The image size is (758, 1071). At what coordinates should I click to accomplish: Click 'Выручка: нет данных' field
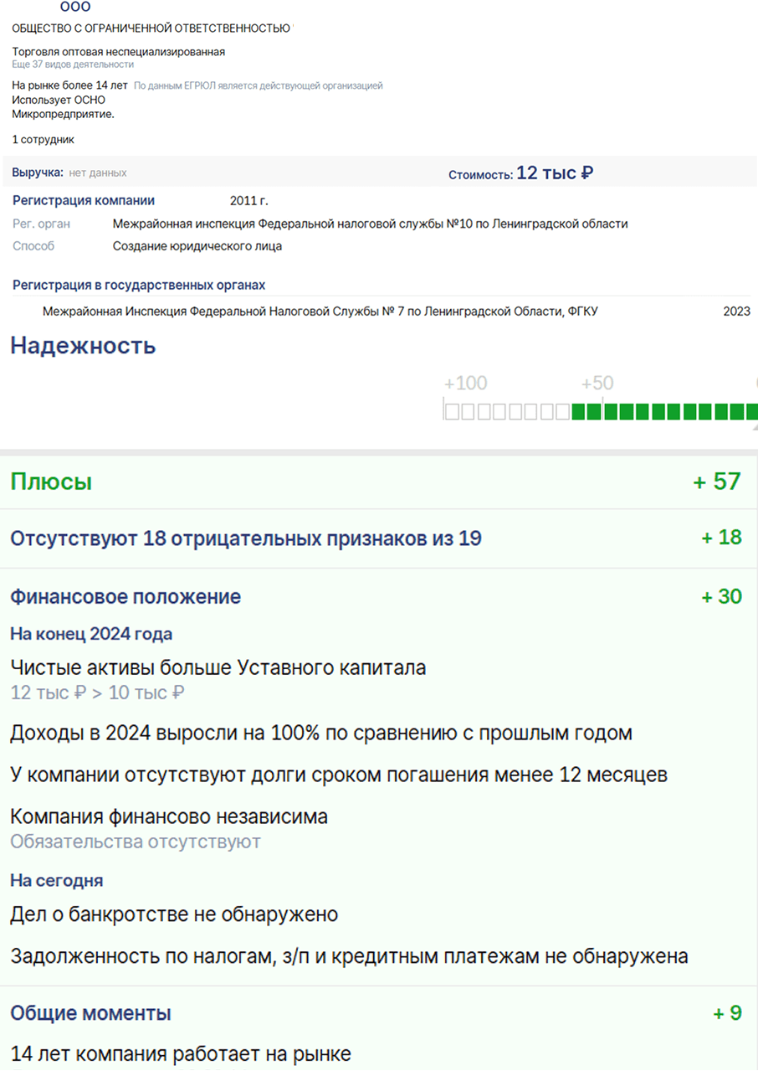tap(69, 172)
